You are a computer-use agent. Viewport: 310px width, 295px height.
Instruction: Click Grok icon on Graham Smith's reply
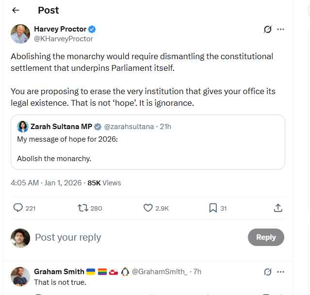point(267,272)
